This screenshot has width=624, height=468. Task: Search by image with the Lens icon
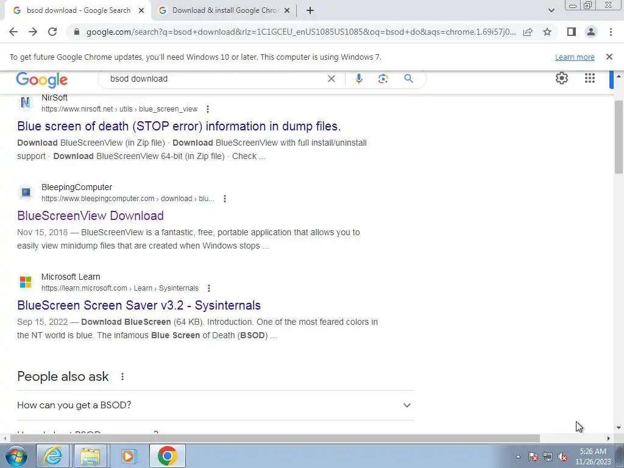(x=383, y=79)
